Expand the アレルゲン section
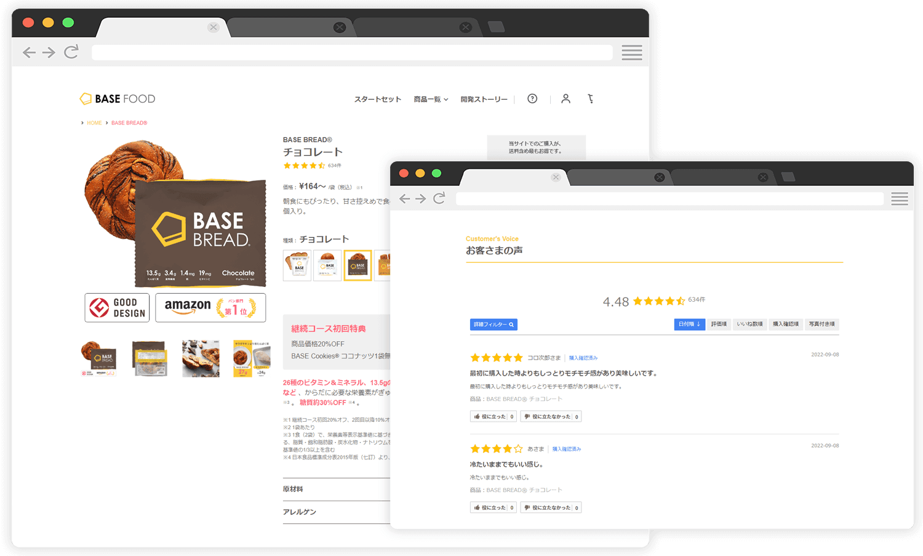Image resolution: width=923 pixels, height=556 pixels. point(300,512)
